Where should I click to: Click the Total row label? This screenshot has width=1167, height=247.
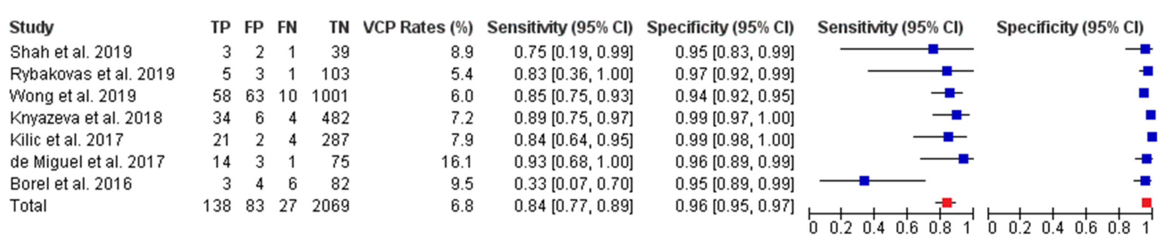28,206
